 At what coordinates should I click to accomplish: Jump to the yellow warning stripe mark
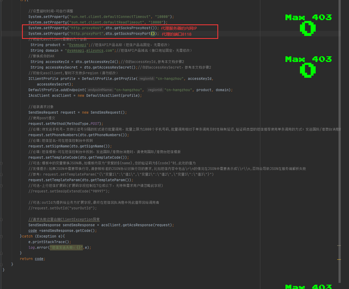click(339, 260)
